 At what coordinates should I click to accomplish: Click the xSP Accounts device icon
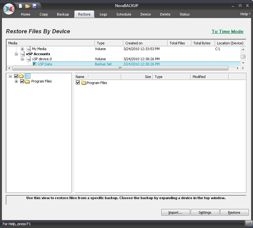(x=23, y=54)
